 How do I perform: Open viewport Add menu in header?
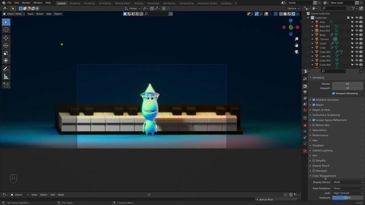pyautogui.click(x=48, y=14)
